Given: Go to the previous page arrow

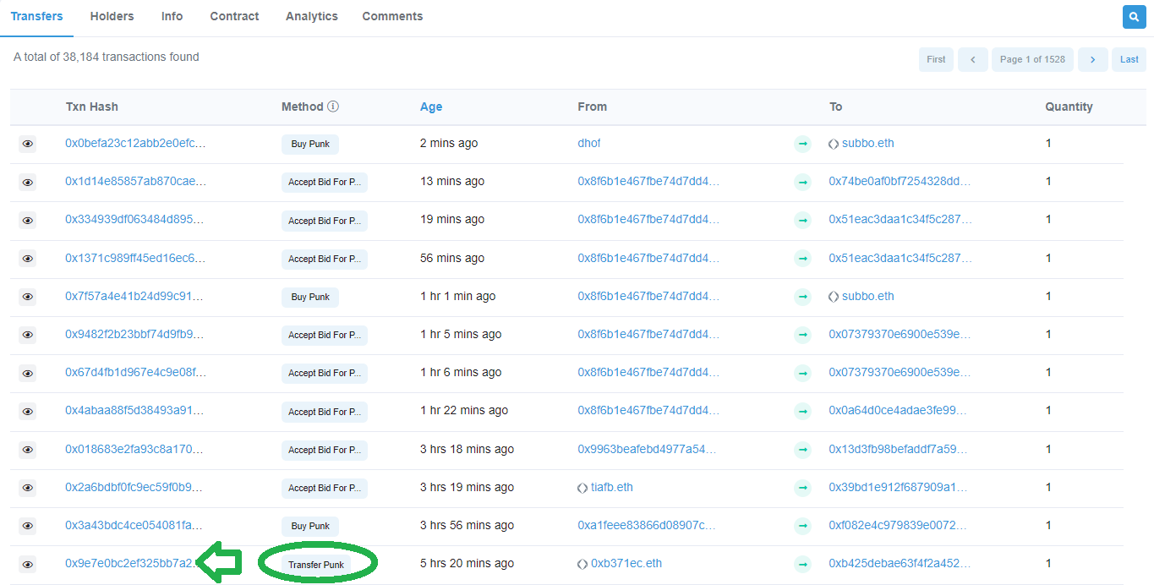Looking at the screenshot, I should 973,59.
